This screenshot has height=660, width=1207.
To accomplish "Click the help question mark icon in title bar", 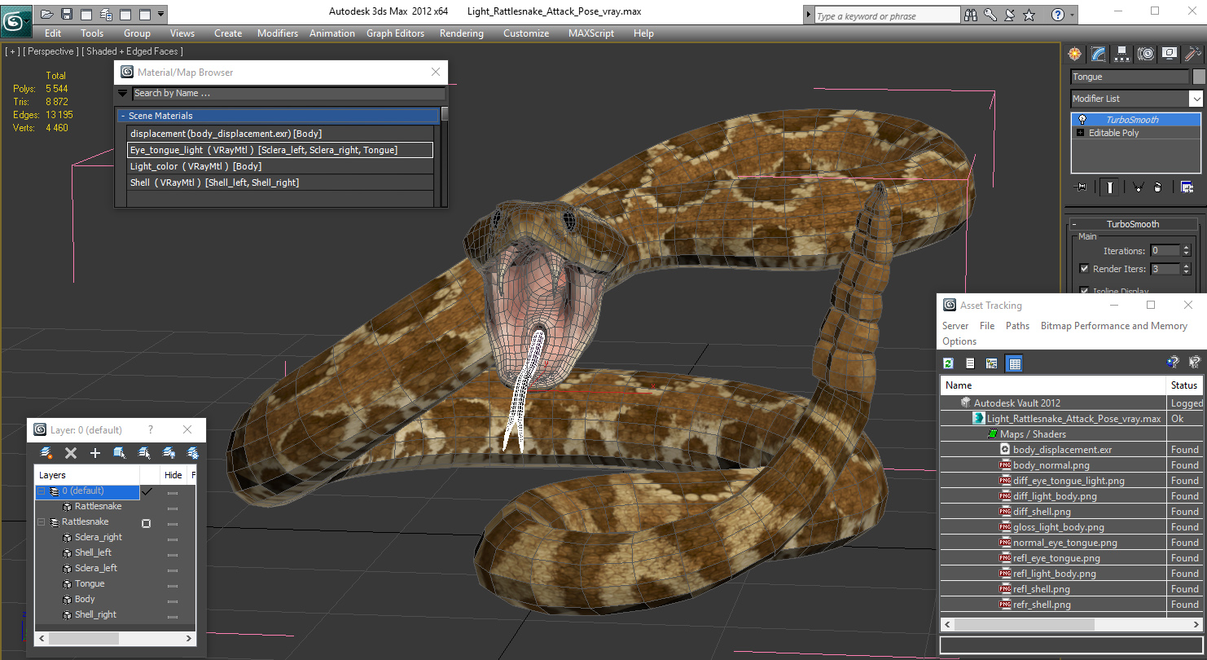I will (1057, 15).
